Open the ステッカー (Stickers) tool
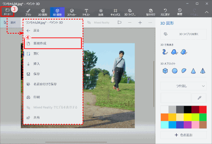The image size is (212, 144). (72, 12)
